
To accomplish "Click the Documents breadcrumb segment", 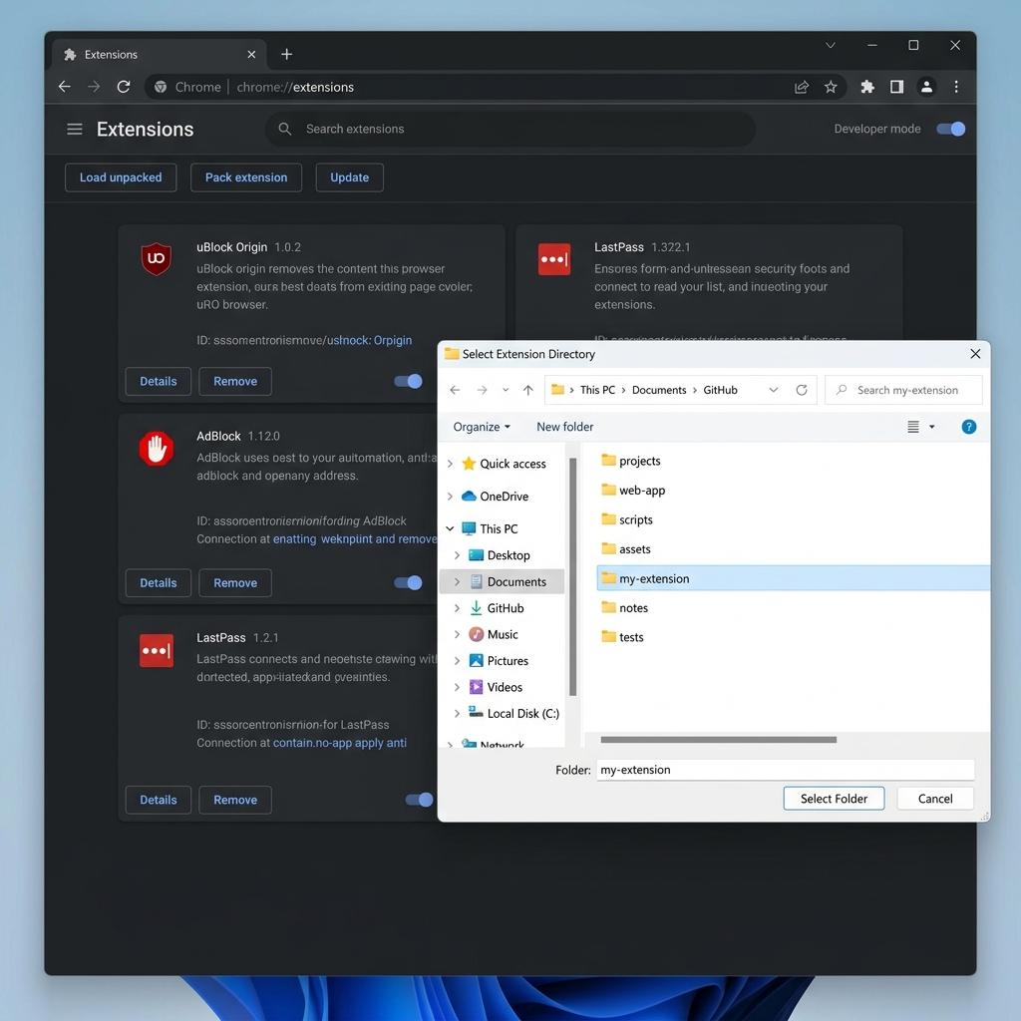I will pyautogui.click(x=659, y=390).
